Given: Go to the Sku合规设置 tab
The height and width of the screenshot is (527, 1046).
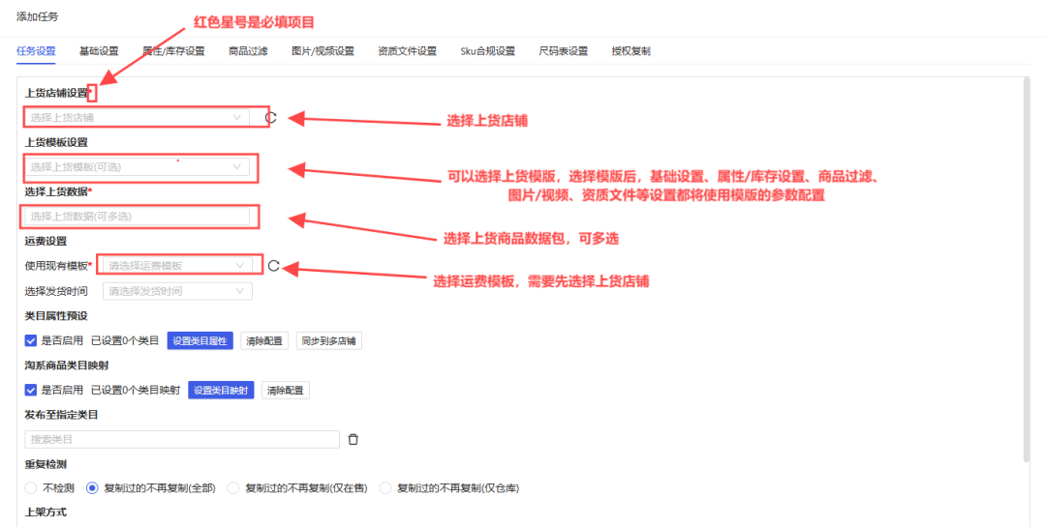Looking at the screenshot, I should click(487, 51).
